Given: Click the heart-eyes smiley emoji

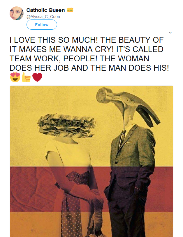Looking at the screenshot, I should (15, 77).
